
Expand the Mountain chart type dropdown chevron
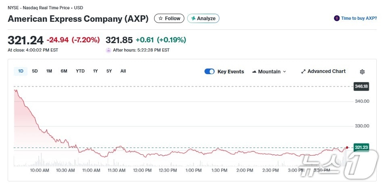tap(284, 72)
